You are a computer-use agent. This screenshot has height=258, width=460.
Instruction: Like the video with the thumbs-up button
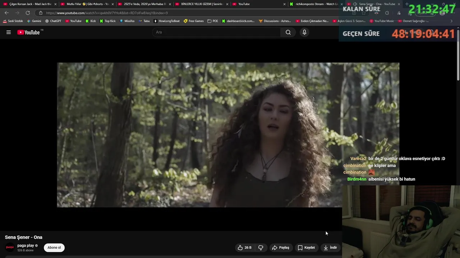pyautogui.click(x=244, y=248)
